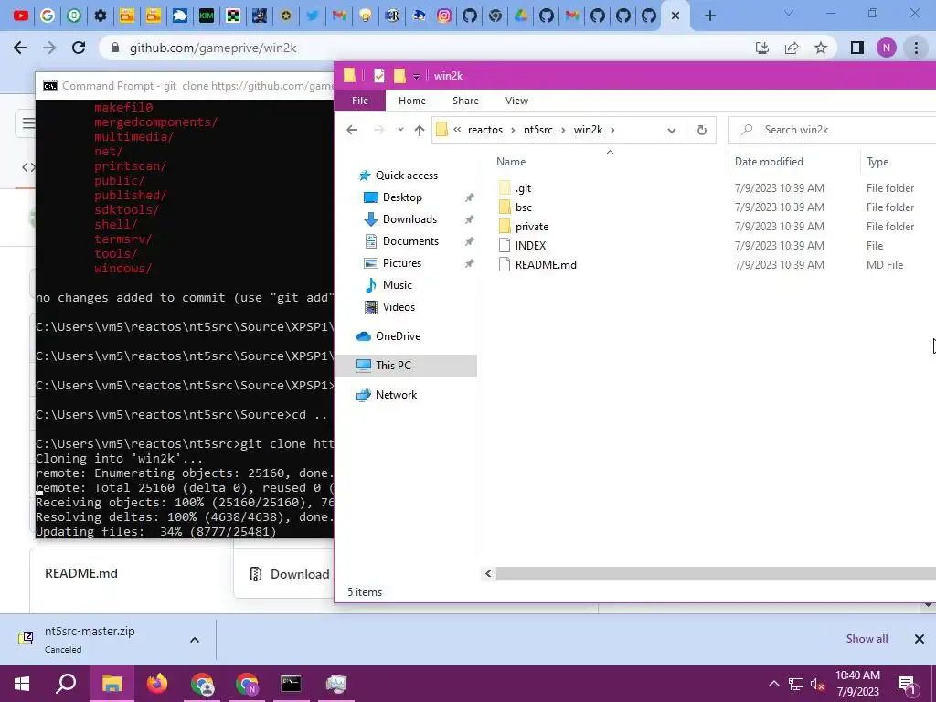Sort files by Date modified column
Viewport: 936px width, 702px height.
(x=769, y=161)
